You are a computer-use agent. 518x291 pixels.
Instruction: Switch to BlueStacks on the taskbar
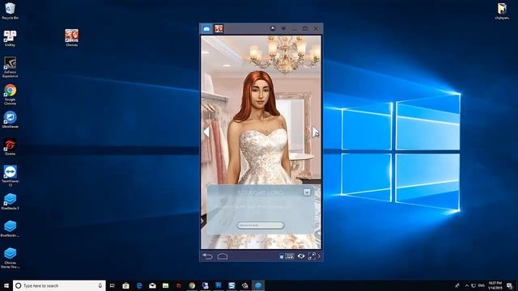point(258,285)
